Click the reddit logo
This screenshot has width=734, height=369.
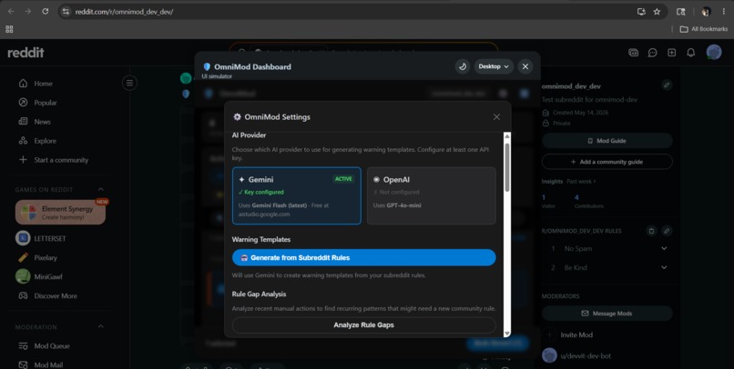(x=25, y=53)
